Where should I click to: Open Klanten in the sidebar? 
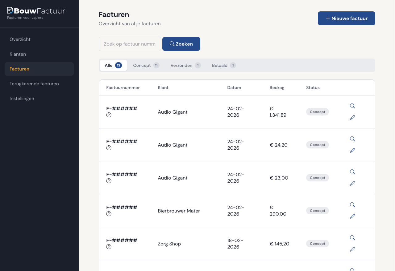[x=18, y=54]
